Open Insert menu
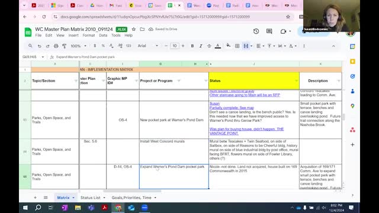This screenshot has height=213, width=379. (x=73, y=35)
